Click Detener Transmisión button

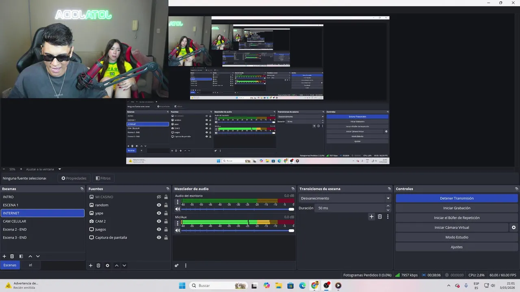click(x=457, y=198)
